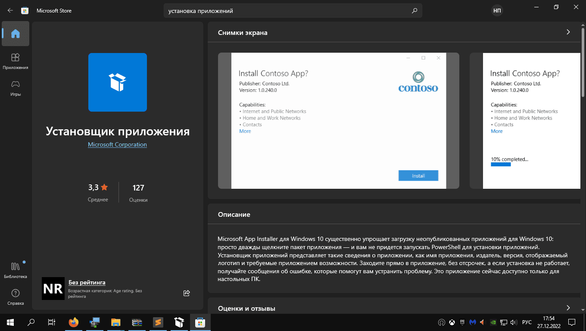Switch the РУС input language indicator
Viewport: 586px width, 331px height.
click(527, 322)
